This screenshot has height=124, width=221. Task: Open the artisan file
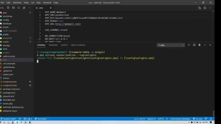(x=17, y=78)
